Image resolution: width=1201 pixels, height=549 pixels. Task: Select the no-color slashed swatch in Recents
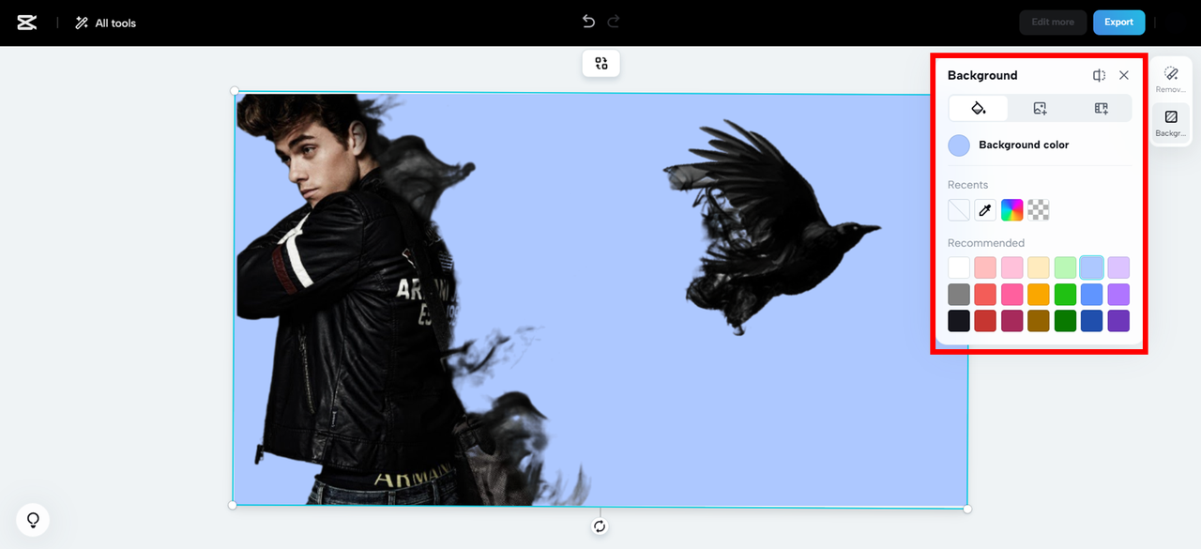point(959,210)
